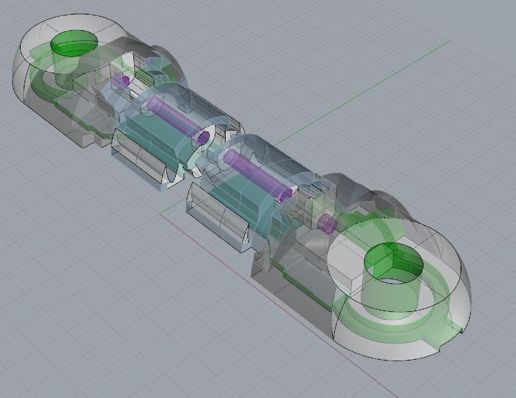Click the round end cap of upper purple rod

click(x=203, y=138)
